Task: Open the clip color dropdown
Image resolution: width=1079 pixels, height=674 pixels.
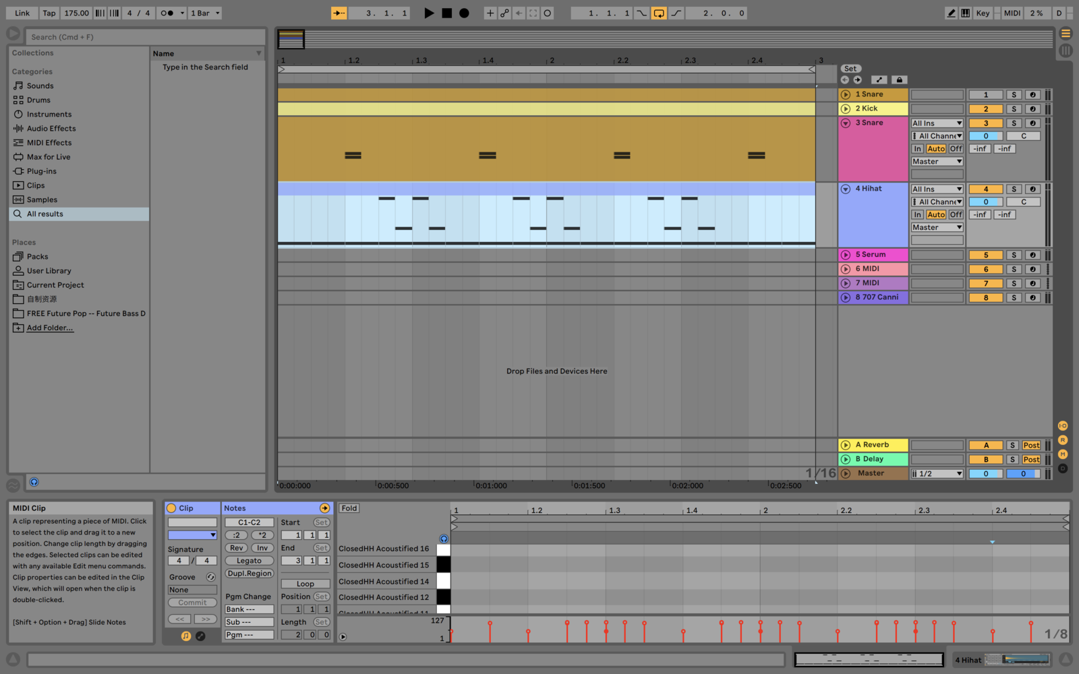Action: 192,535
